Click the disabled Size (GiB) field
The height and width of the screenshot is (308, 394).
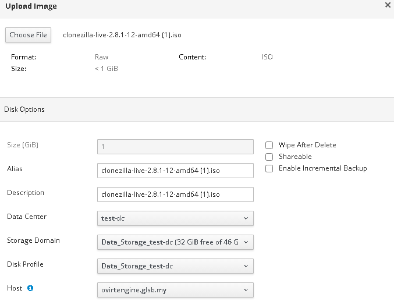point(175,147)
